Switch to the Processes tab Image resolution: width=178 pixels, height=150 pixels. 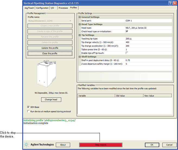coord(63,8)
